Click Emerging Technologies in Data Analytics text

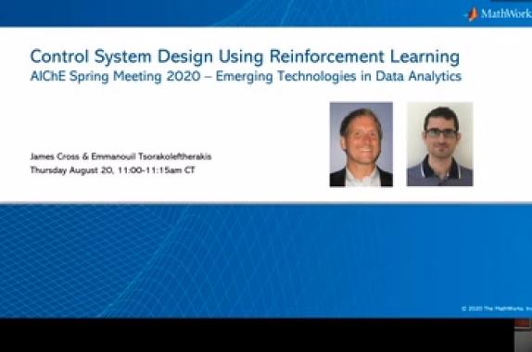pyautogui.click(x=338, y=76)
